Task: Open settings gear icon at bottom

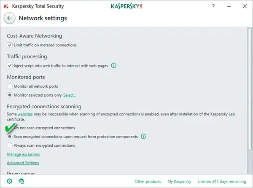Action: tap(10, 181)
